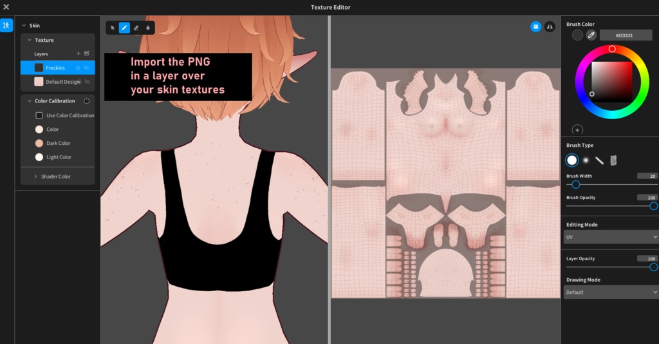Click the 'Brush Color' heading
The image size is (659, 344).
point(580,24)
